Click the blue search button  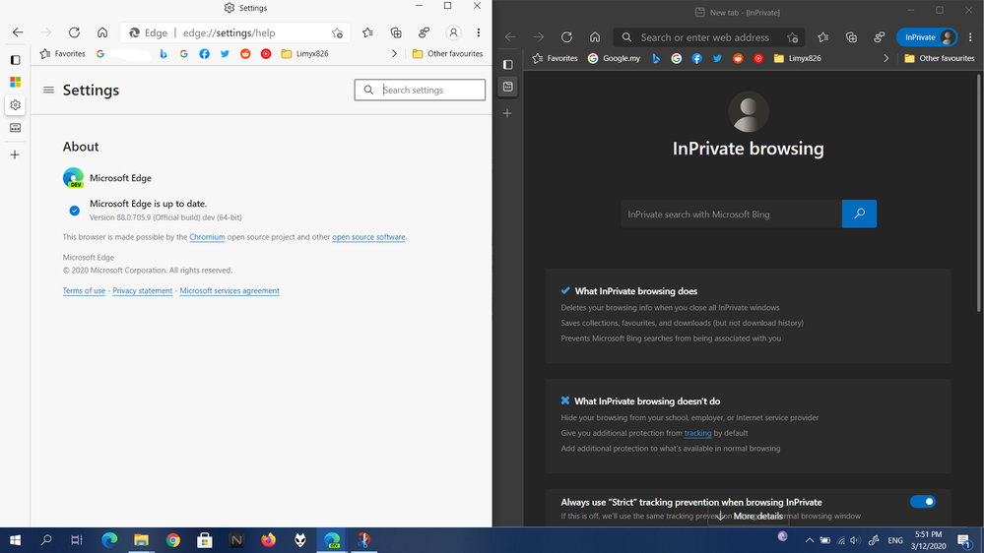pos(859,214)
